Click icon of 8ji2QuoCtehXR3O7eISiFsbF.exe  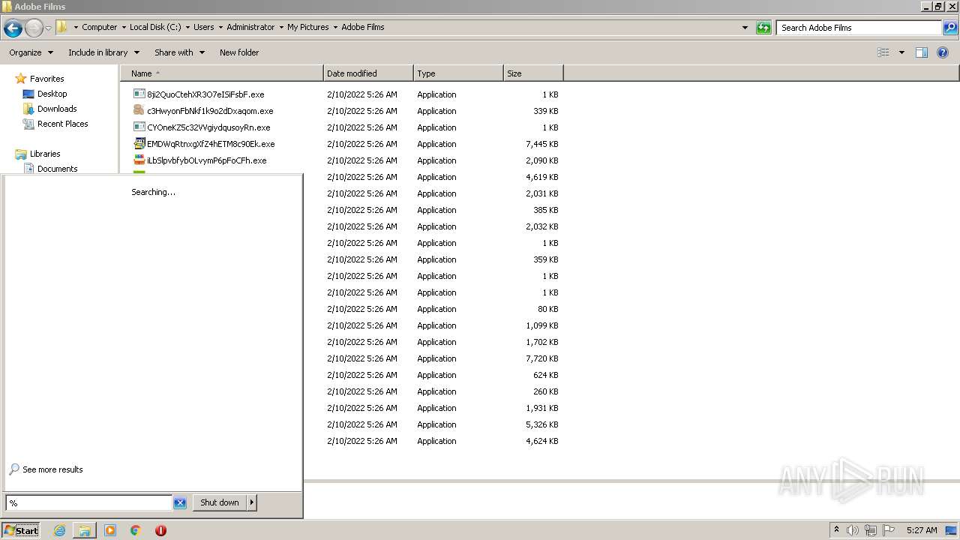coord(139,94)
